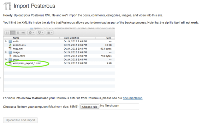202x127 pixels.
Task: Select the audio folder name
Action: 16,41
